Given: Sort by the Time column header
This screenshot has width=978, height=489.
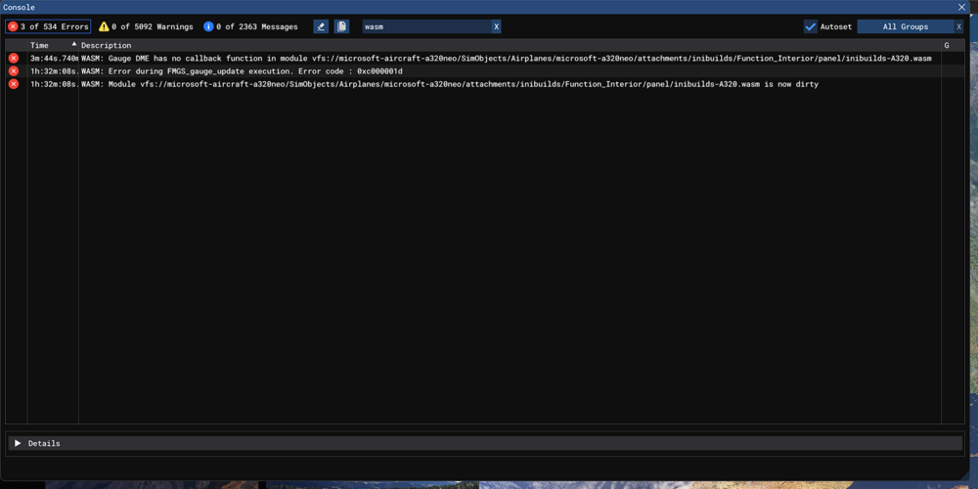Looking at the screenshot, I should coord(53,46).
